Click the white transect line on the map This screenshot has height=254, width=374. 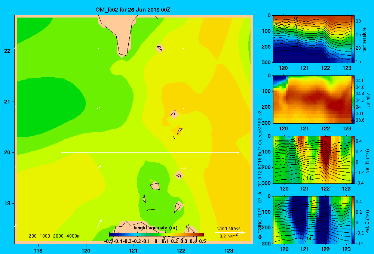point(150,152)
